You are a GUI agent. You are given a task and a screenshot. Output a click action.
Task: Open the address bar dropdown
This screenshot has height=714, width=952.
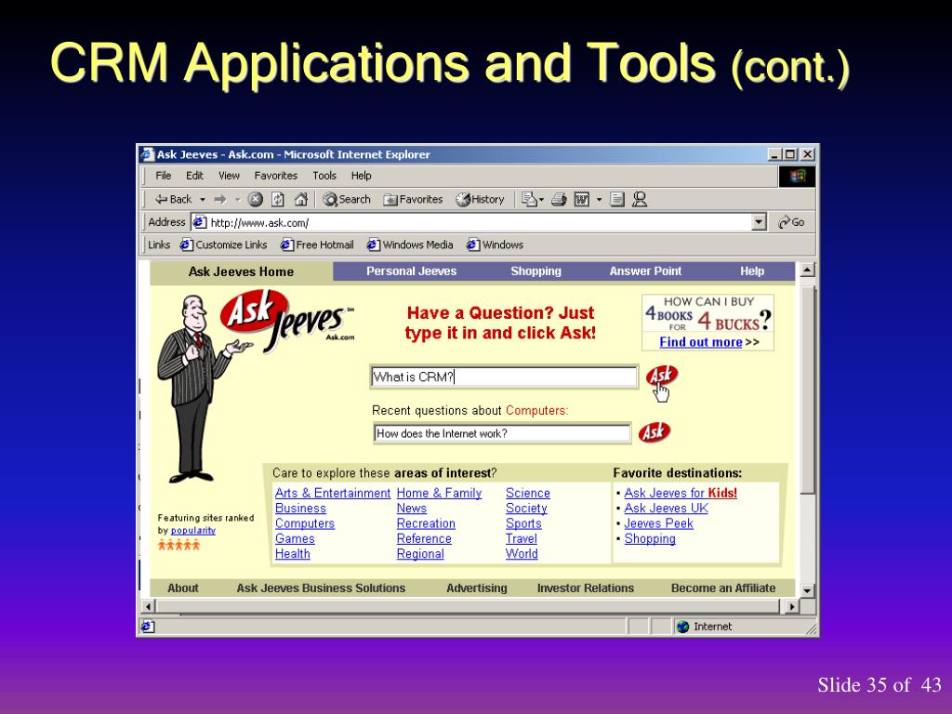759,222
